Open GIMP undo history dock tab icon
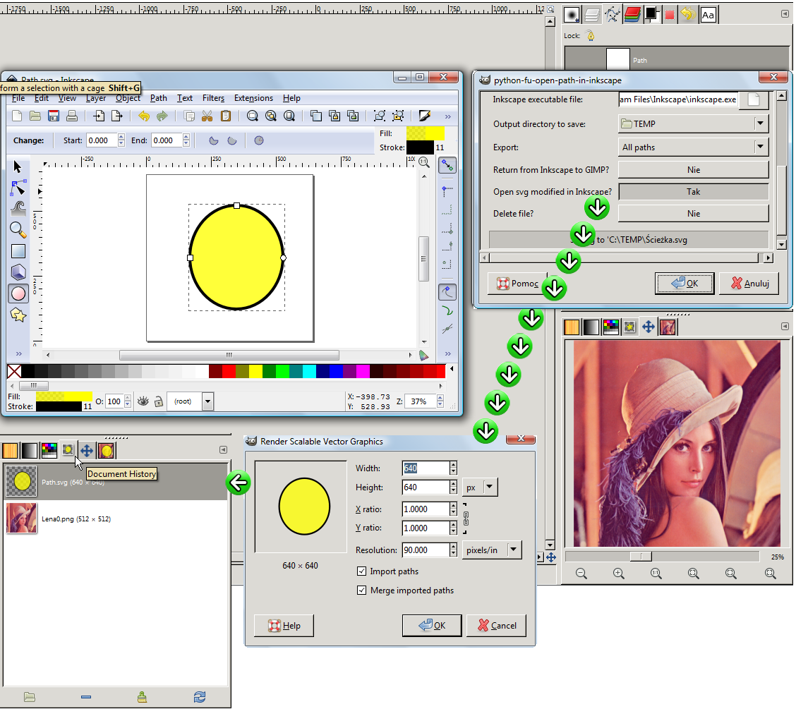Screen dimensions: 796x709 (688, 15)
